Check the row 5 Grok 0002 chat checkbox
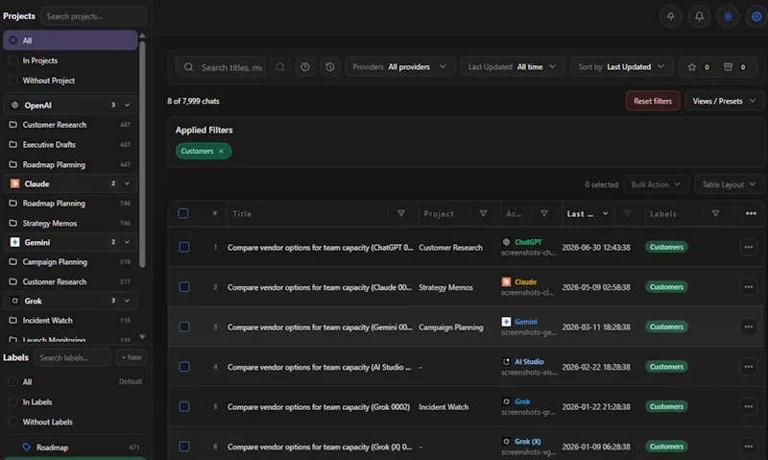The height and width of the screenshot is (460, 768). pyautogui.click(x=184, y=406)
